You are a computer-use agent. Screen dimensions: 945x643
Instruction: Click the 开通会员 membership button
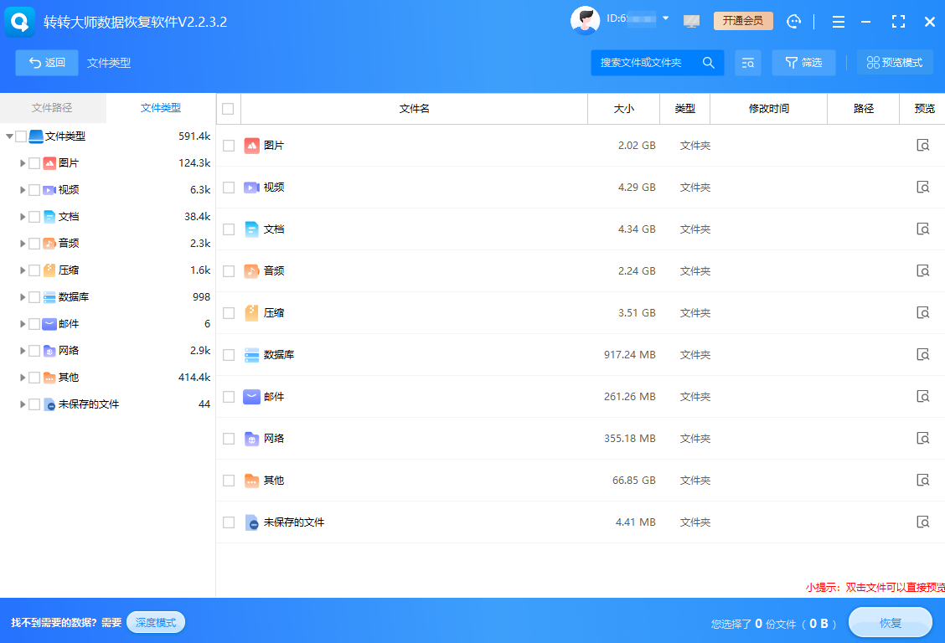click(743, 21)
